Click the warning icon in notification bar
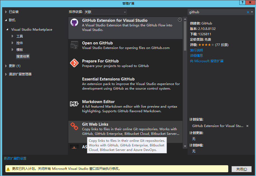 pyautogui.click(x=8, y=169)
